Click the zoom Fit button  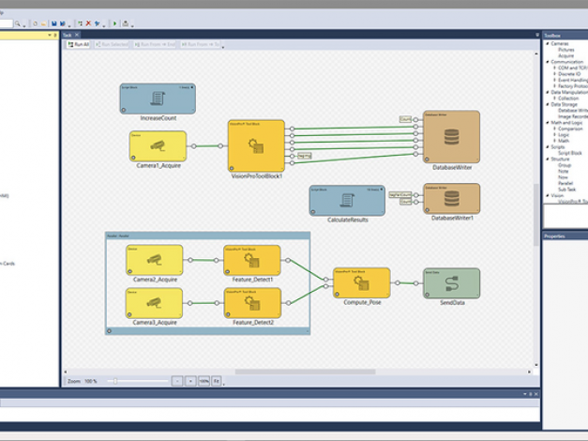click(x=217, y=381)
